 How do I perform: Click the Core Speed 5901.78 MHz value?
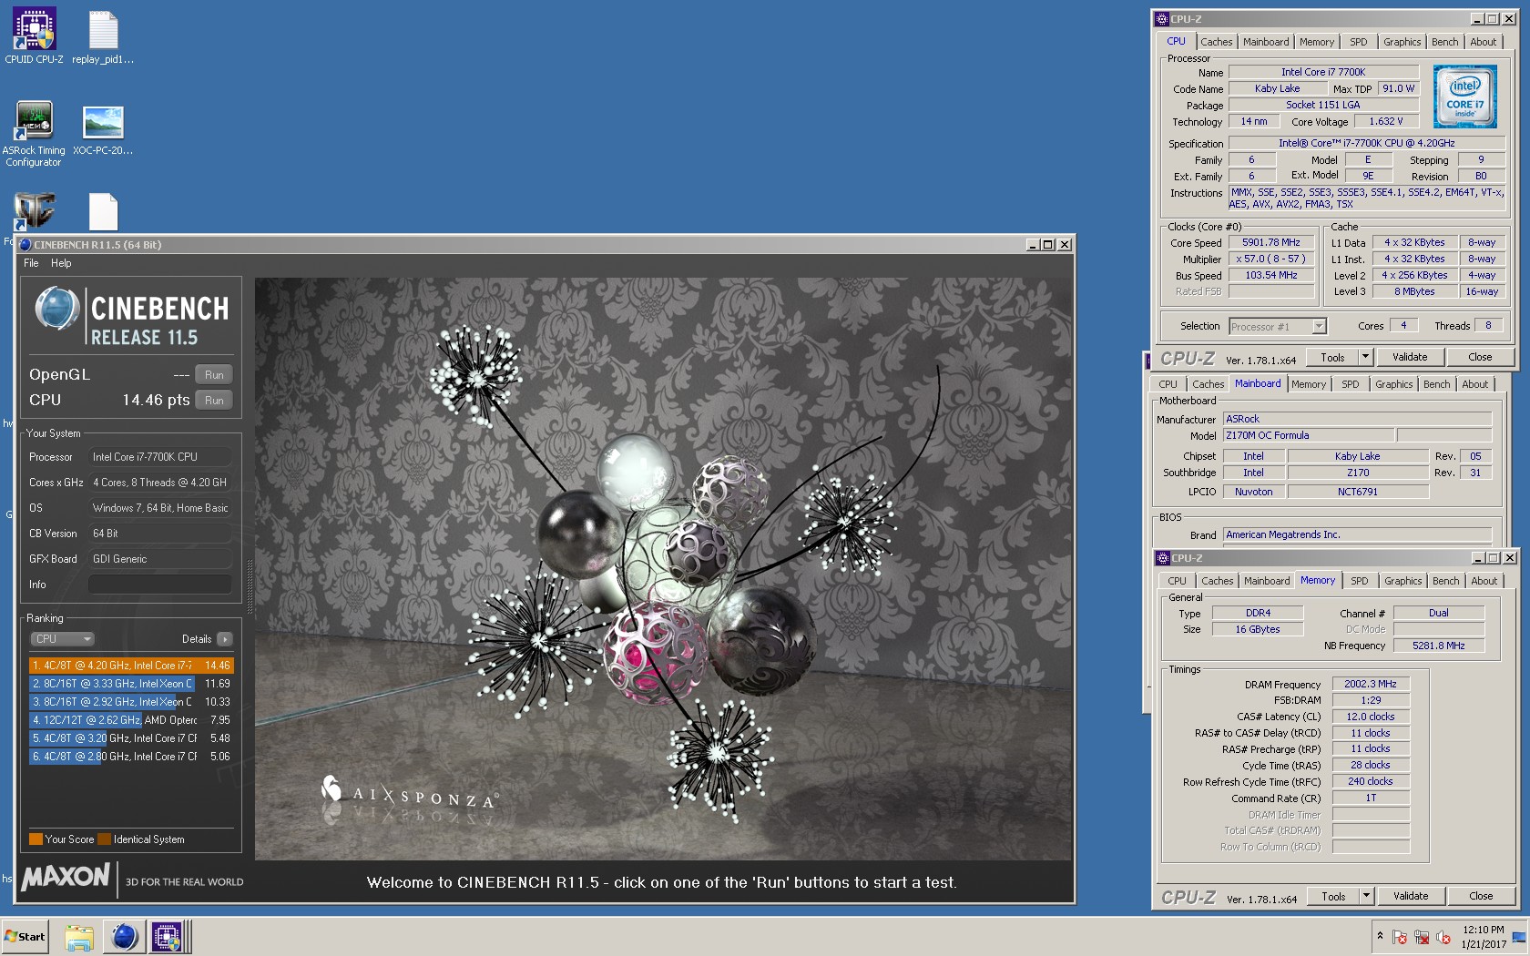point(1271,243)
